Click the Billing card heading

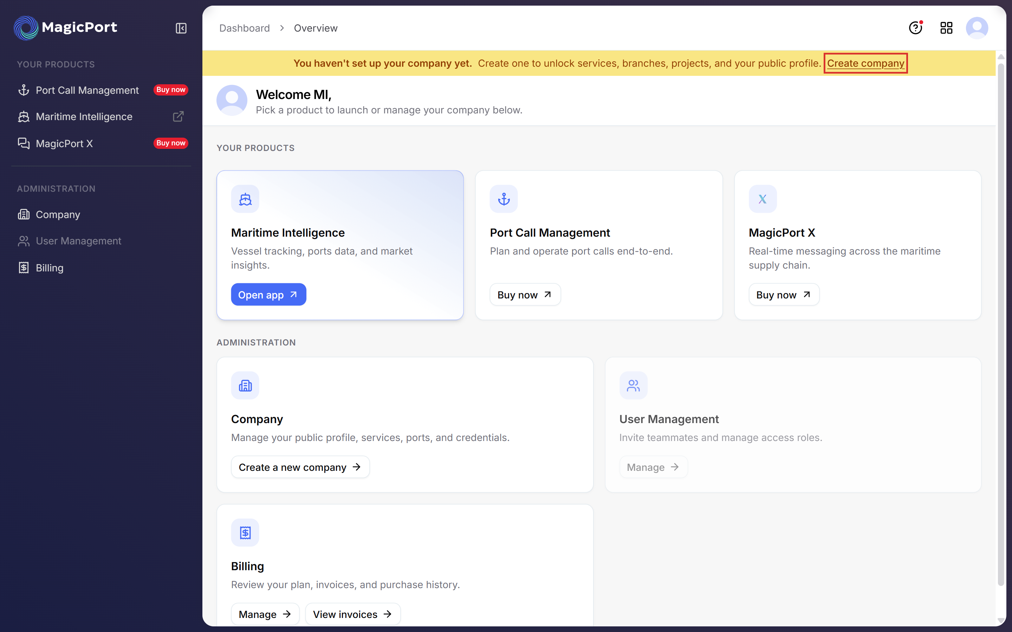coord(248,566)
